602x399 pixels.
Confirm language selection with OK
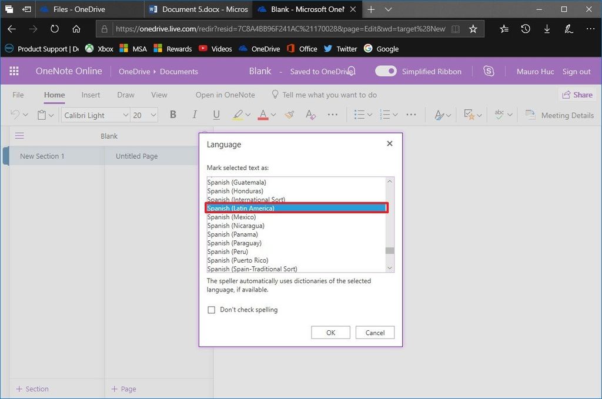[330, 332]
